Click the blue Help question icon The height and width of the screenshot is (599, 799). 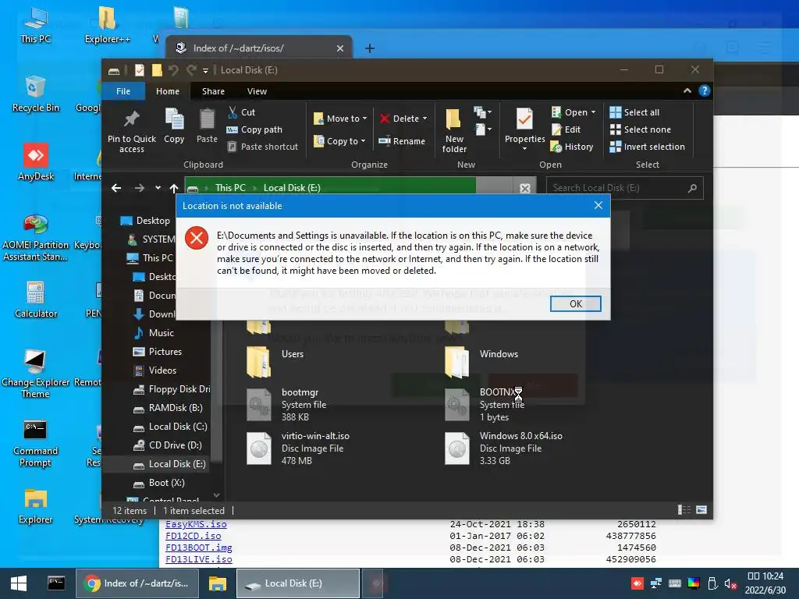point(705,90)
